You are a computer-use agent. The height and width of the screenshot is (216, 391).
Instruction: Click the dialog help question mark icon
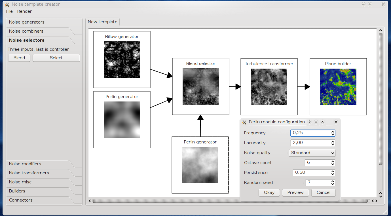click(310, 122)
